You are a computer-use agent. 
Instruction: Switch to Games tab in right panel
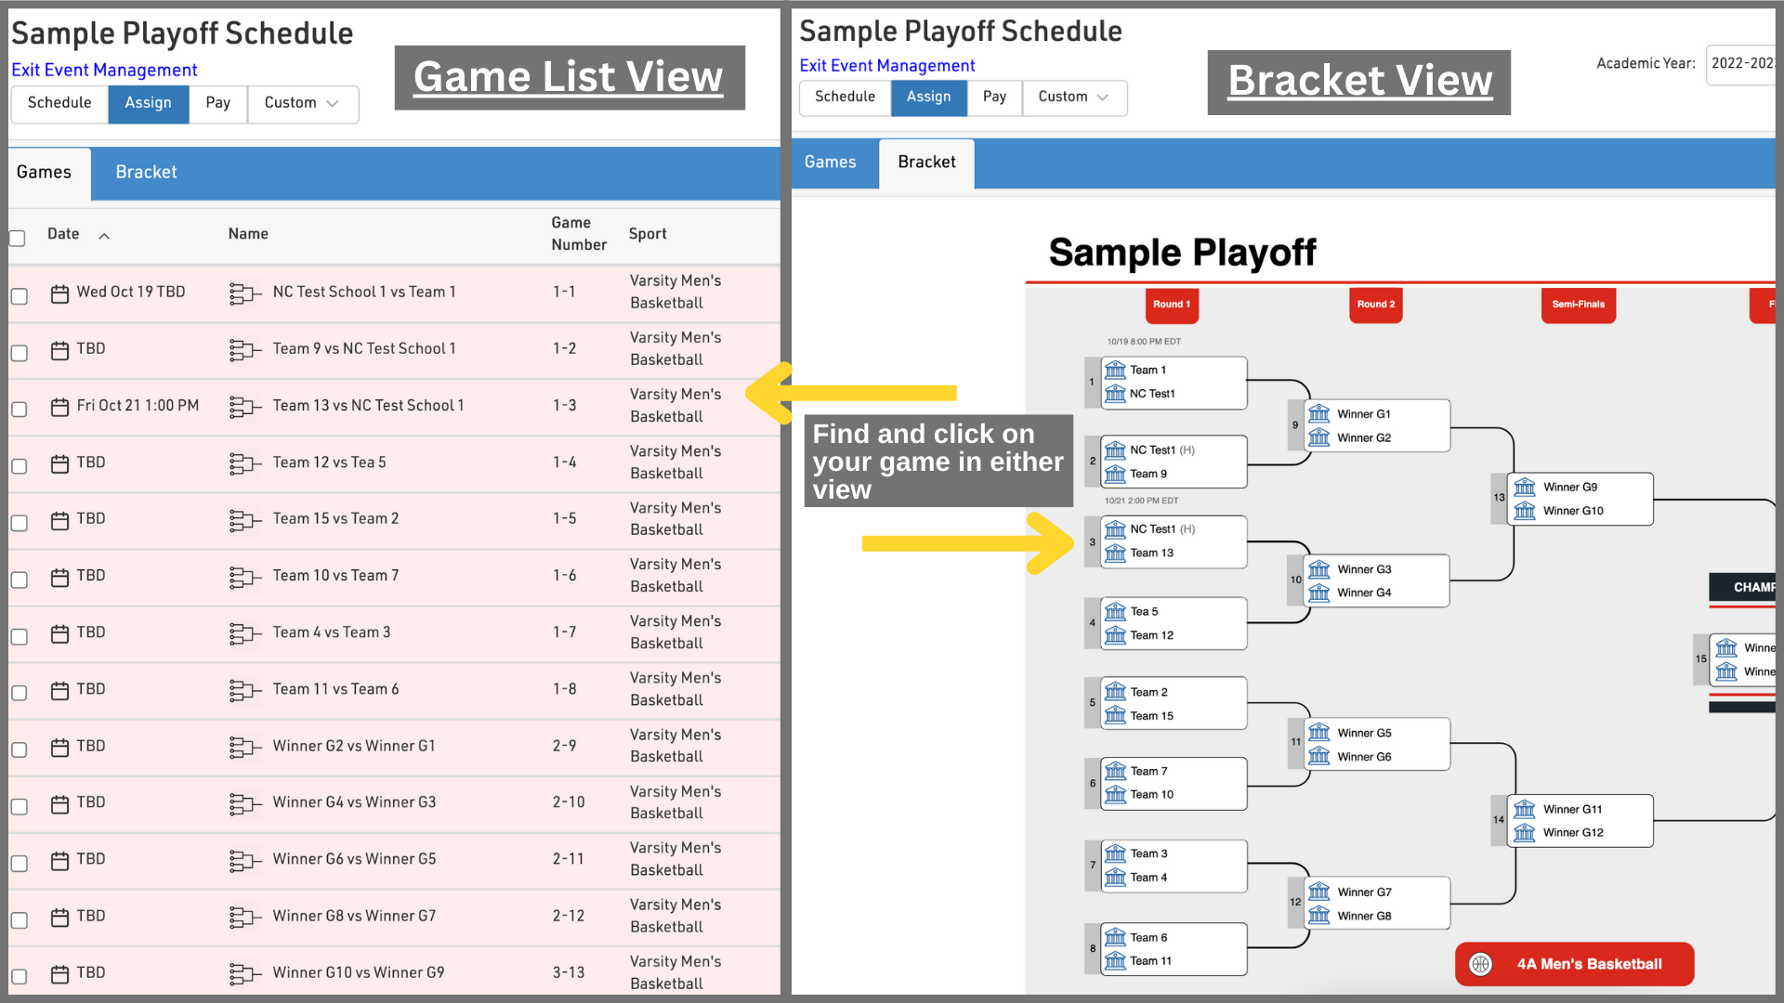(830, 163)
